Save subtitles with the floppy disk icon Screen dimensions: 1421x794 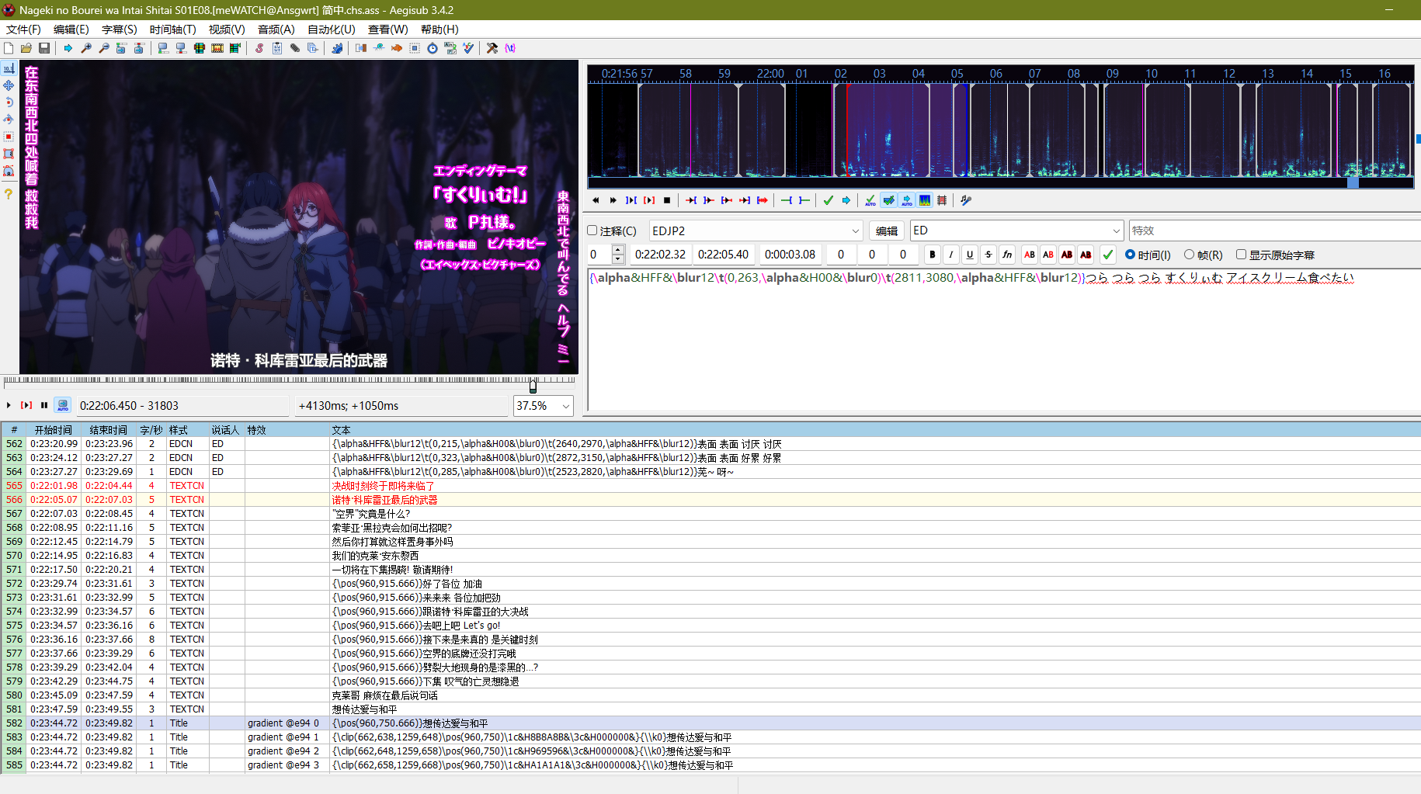click(44, 48)
